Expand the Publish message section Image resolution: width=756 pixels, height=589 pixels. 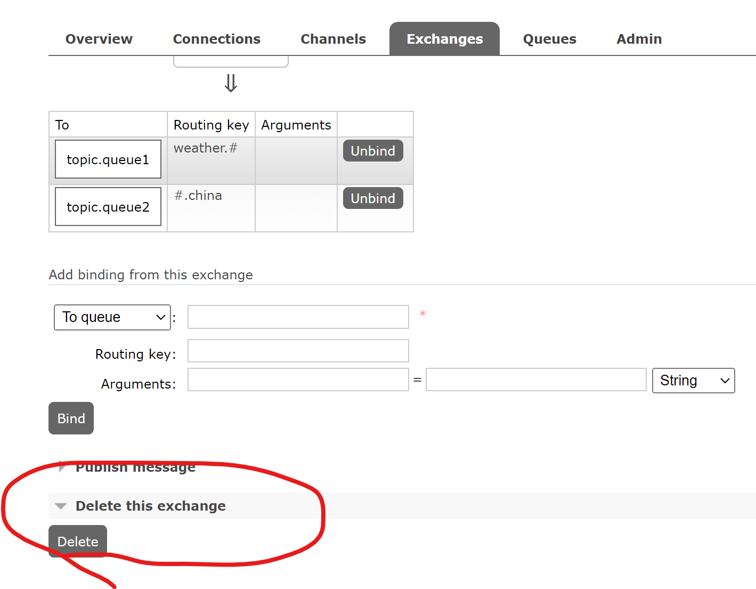(x=135, y=467)
